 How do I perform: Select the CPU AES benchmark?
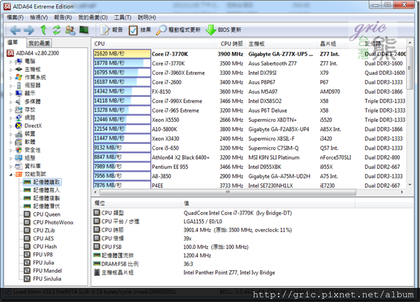tap(39, 239)
